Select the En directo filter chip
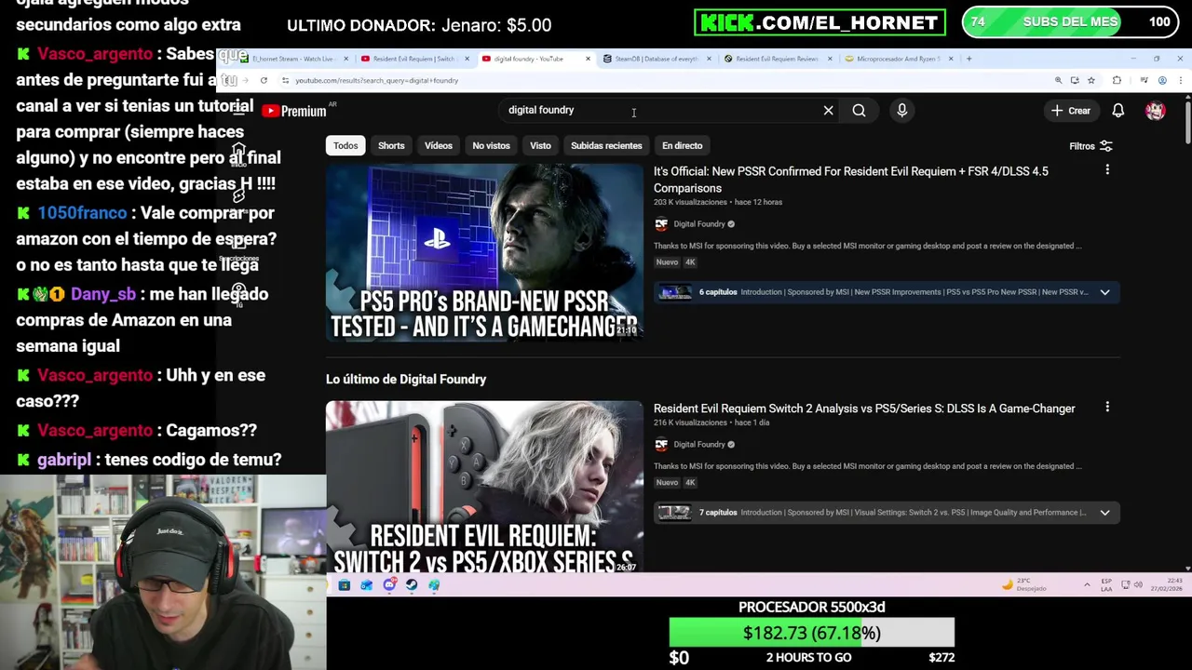 [682, 146]
